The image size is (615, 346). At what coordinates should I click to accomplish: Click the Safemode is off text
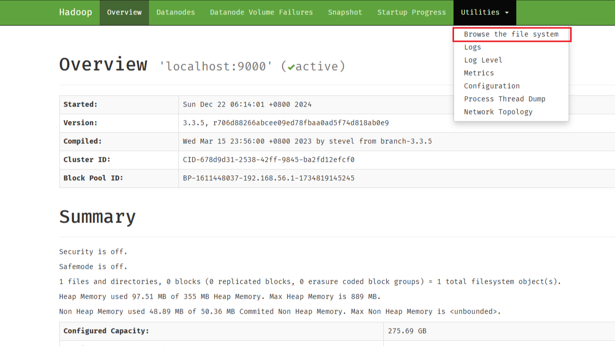tap(93, 267)
